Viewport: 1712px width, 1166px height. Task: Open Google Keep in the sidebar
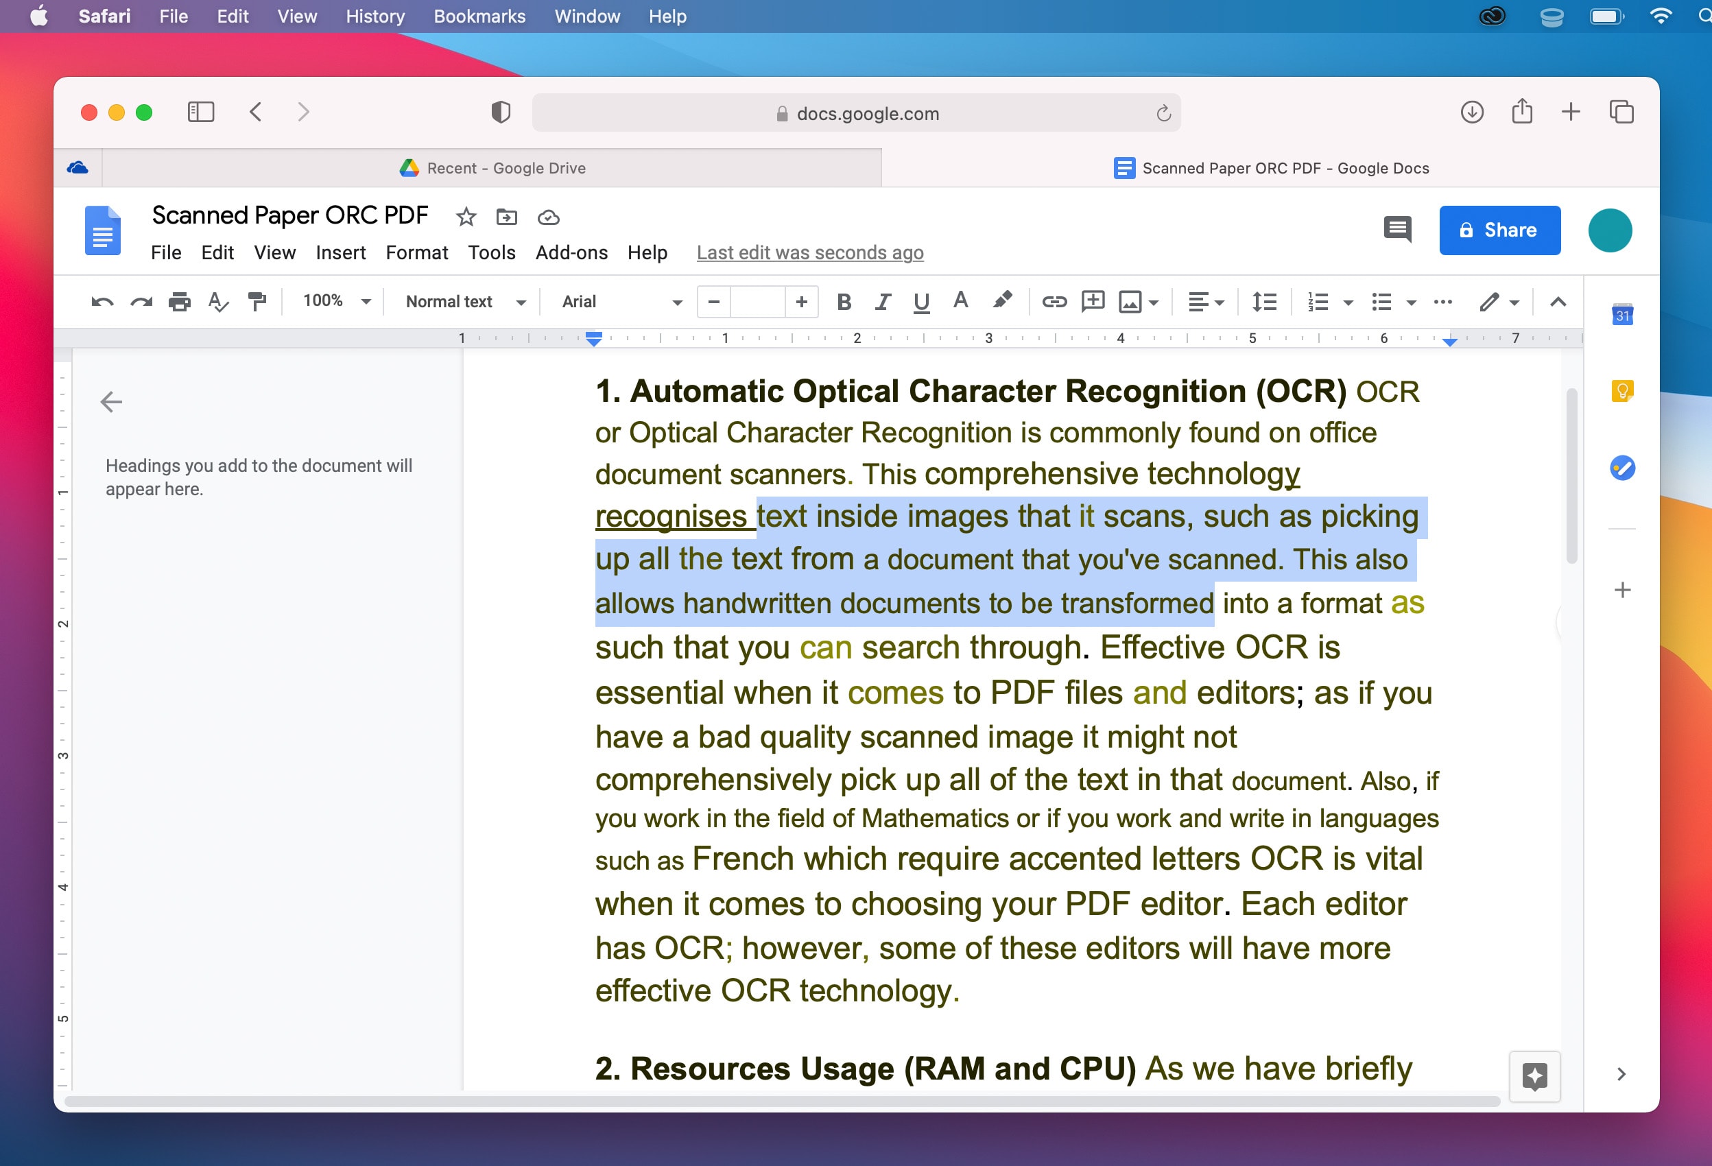1621,391
